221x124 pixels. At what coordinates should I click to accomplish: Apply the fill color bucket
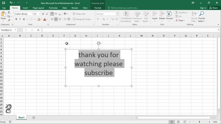39,19
